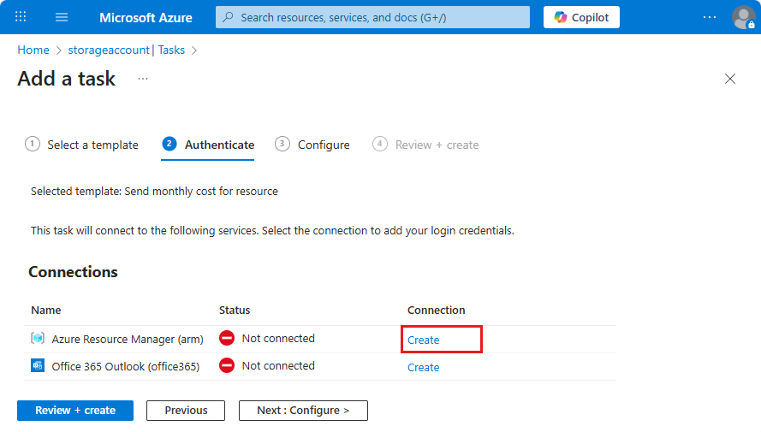
Task: Click the Review + create button
Action: pyautogui.click(x=75, y=411)
